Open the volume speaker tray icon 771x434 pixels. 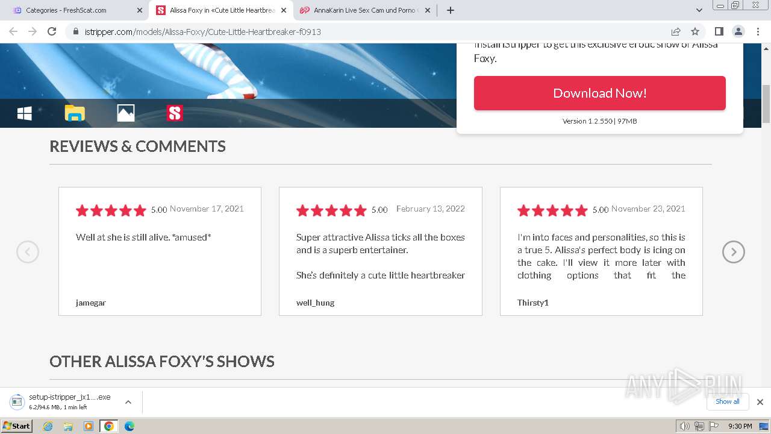point(685,426)
